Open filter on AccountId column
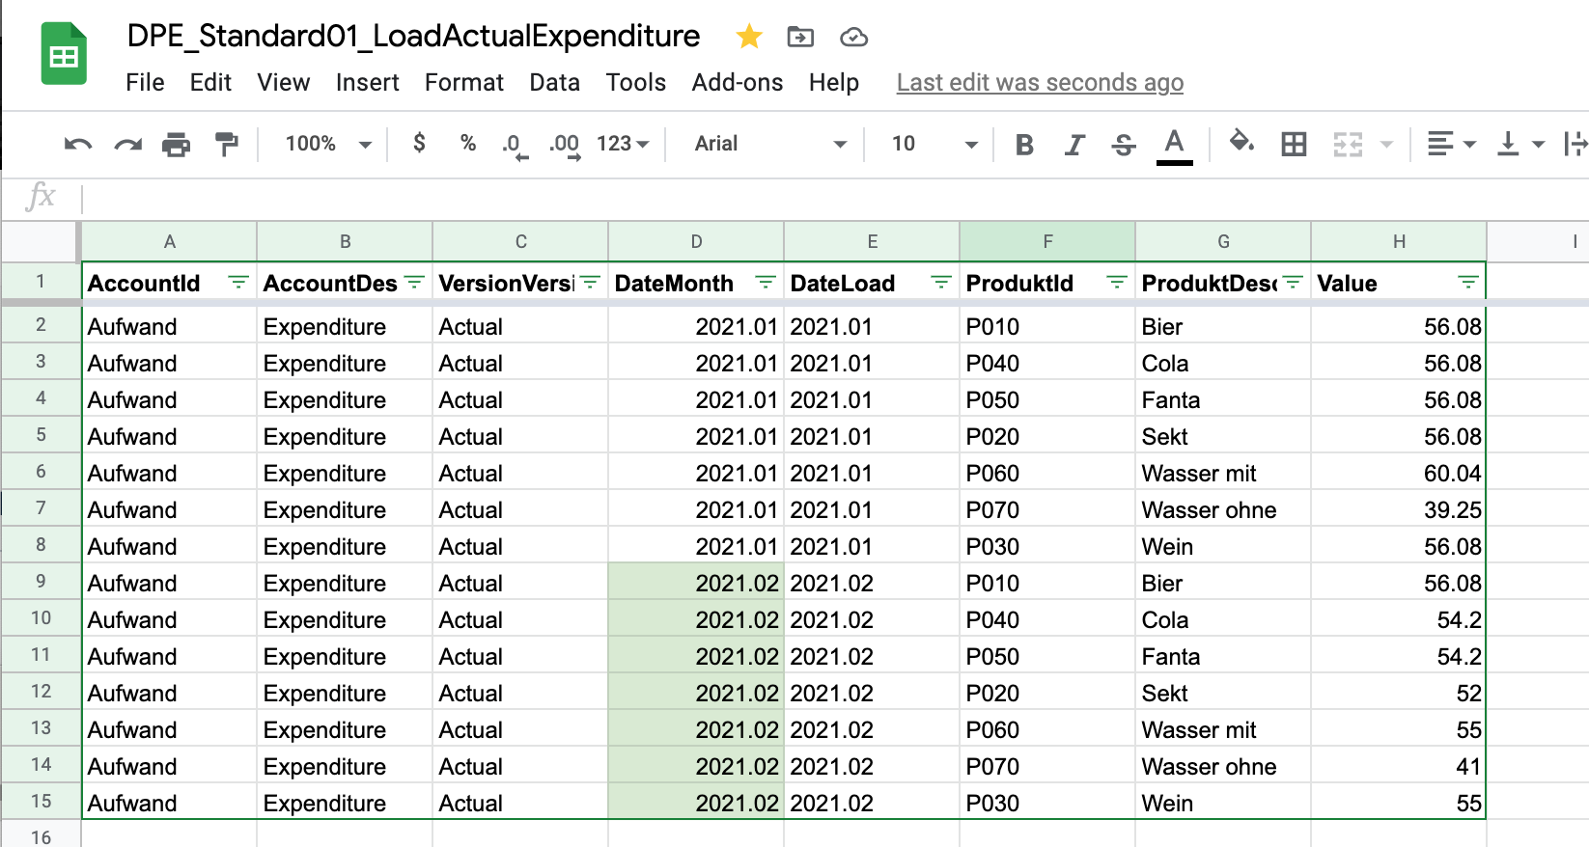 coord(237,282)
